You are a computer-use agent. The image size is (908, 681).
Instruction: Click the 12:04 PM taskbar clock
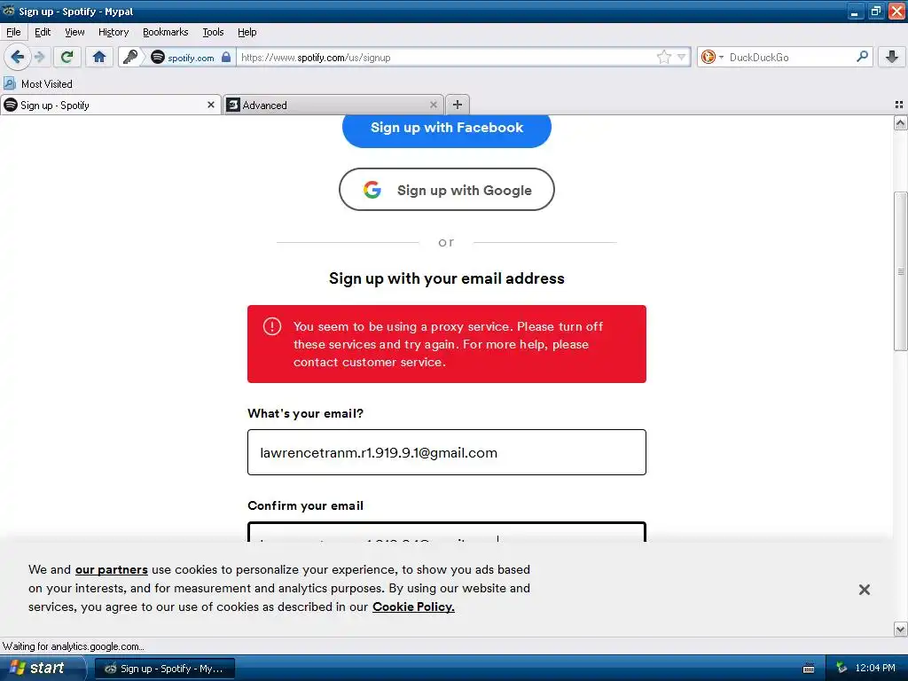pos(875,668)
